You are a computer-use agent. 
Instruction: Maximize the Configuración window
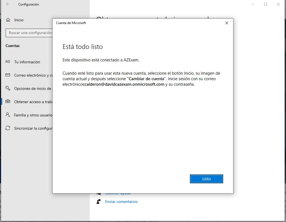pyautogui.click(x=266, y=4)
